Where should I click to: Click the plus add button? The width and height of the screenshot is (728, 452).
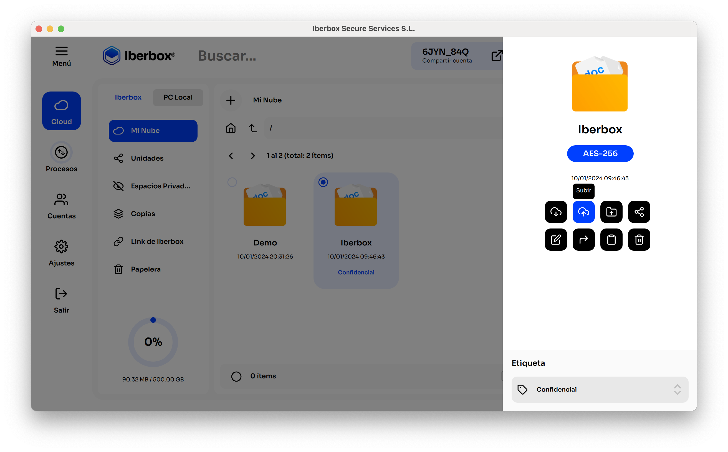point(231,100)
